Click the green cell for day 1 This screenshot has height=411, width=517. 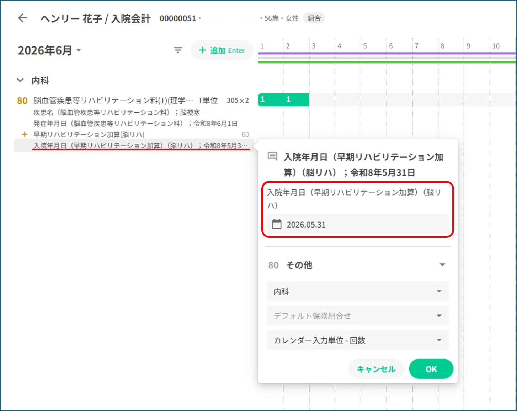click(x=271, y=100)
